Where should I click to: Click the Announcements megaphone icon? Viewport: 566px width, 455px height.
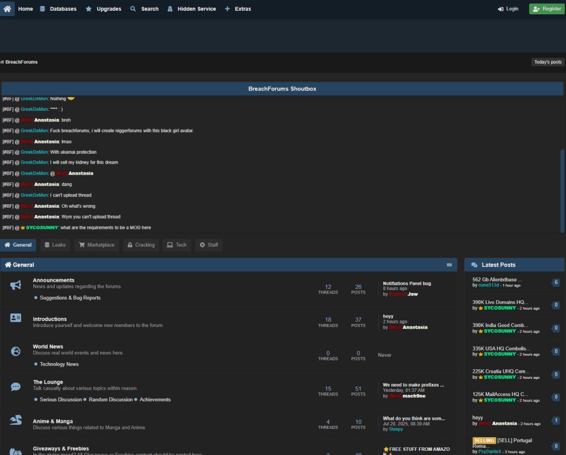[15, 285]
